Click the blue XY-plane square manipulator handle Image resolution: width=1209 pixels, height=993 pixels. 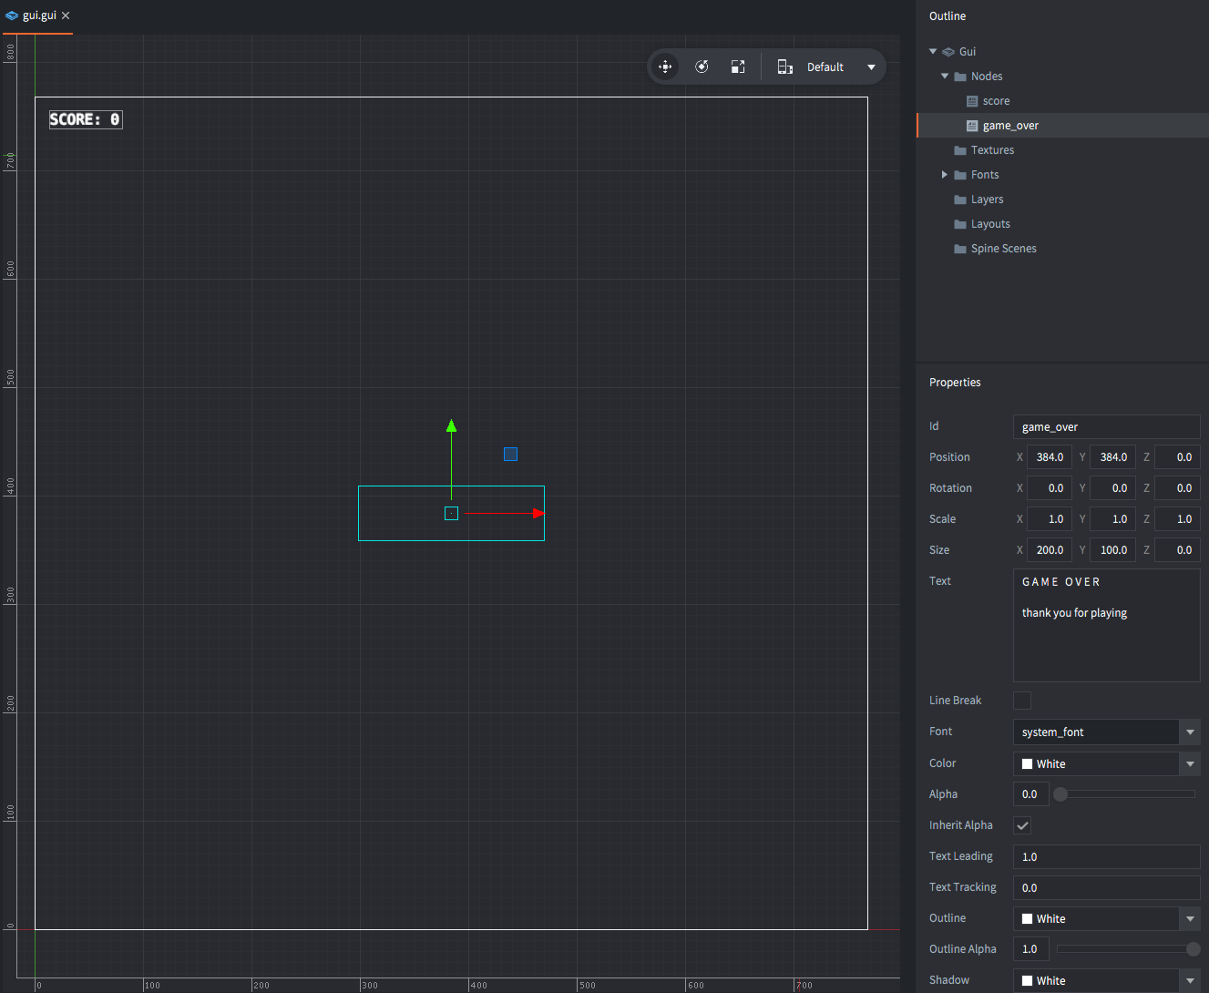510,454
